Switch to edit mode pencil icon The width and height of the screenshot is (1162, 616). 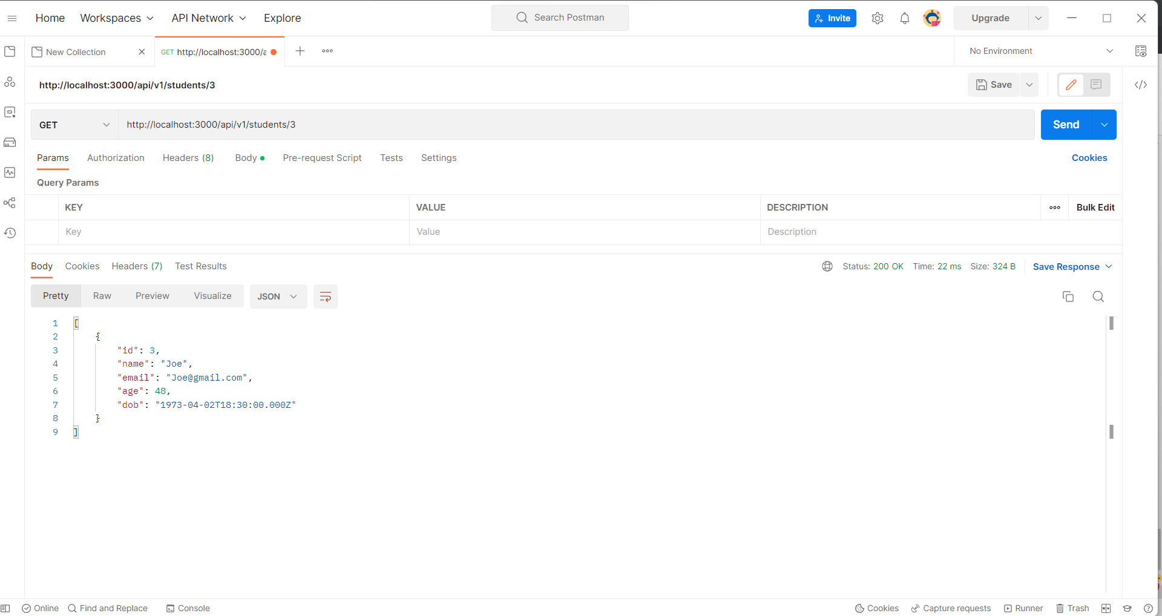click(1071, 85)
